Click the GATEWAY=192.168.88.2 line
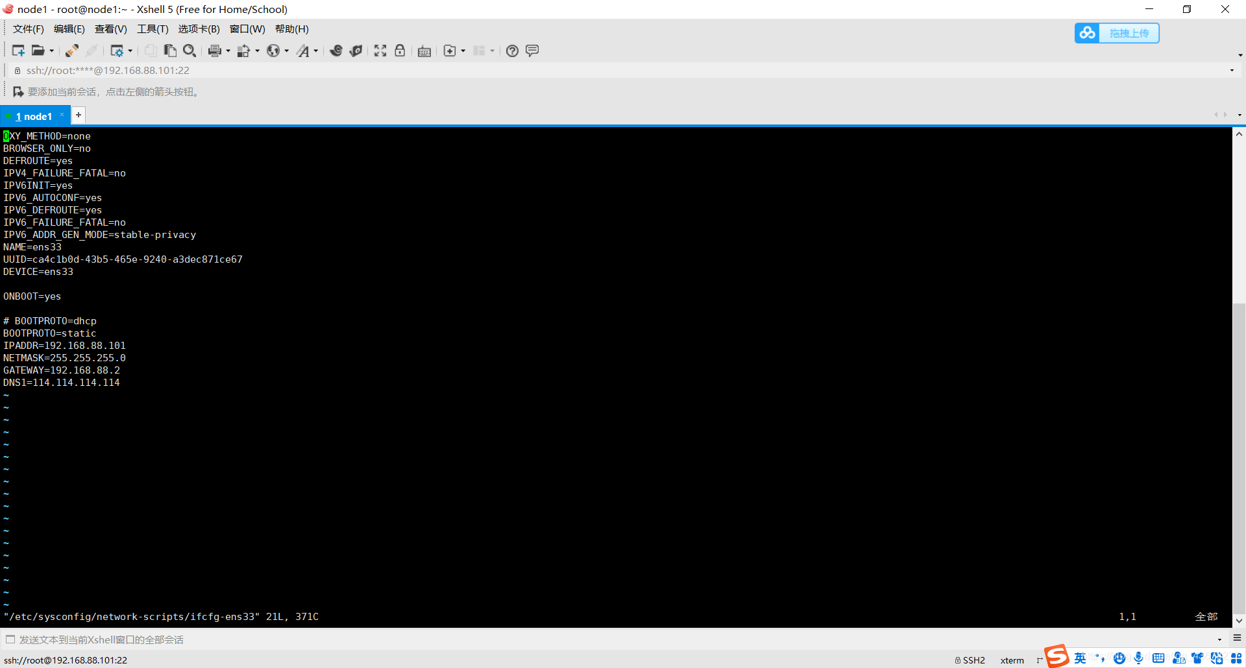 pyautogui.click(x=62, y=370)
